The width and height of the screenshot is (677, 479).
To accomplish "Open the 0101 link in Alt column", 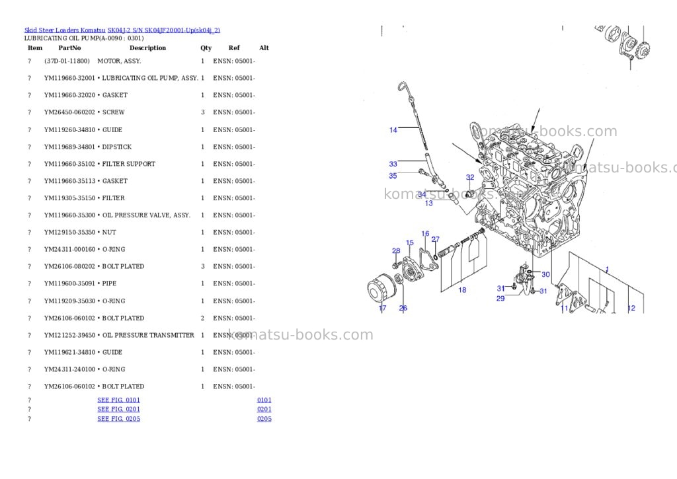I will point(264,400).
